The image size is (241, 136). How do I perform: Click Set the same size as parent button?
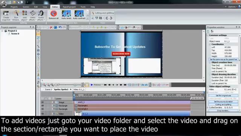[223, 59]
